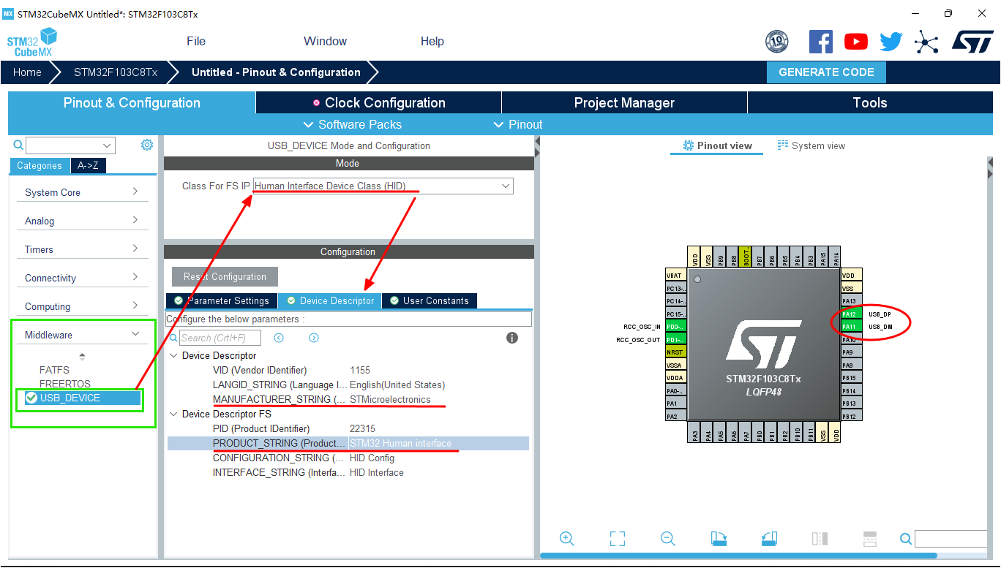Switch to the Clock Configuration tab
The image size is (1001, 568).
[x=378, y=102]
